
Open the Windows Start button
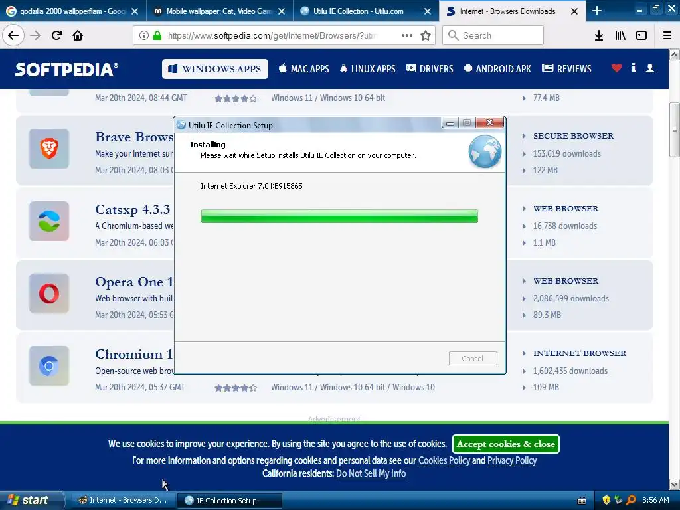31,500
